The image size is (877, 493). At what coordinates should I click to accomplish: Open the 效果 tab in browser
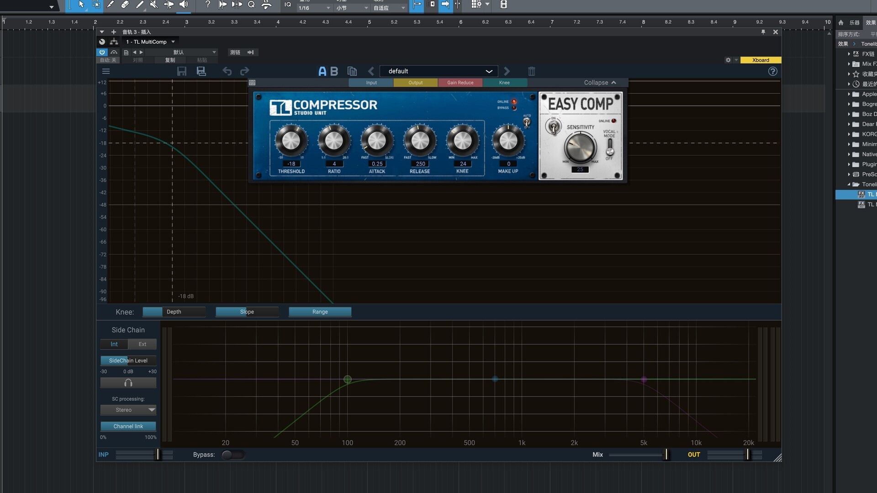(871, 22)
